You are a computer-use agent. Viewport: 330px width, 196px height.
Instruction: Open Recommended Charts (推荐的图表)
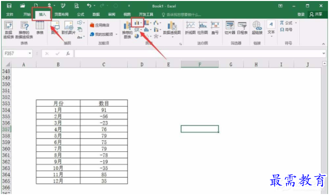click(x=127, y=30)
